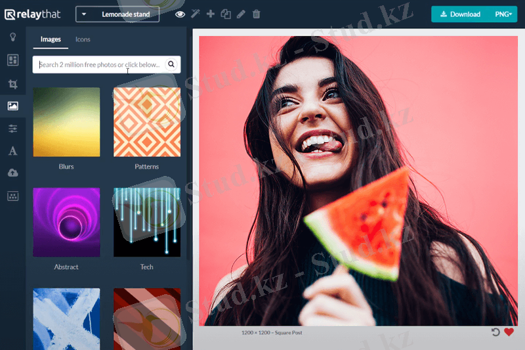Toggle the preview eye icon
The width and height of the screenshot is (525, 350).
pyautogui.click(x=180, y=14)
